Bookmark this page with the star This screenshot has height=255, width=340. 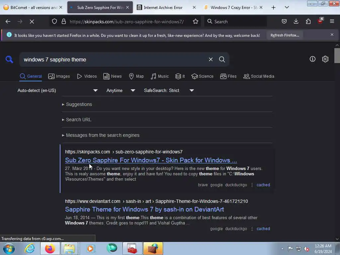click(195, 22)
